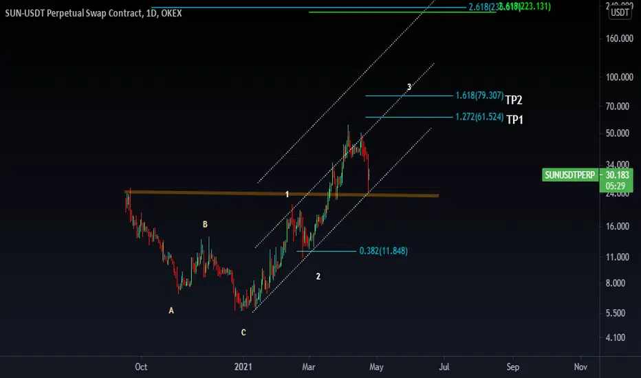Select the wave label A
The width and height of the screenshot is (641, 378).
[171, 311]
